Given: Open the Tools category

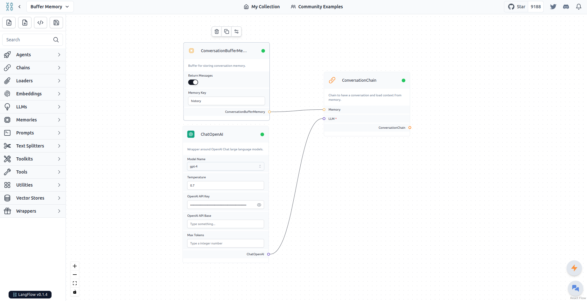Looking at the screenshot, I should click(x=33, y=172).
